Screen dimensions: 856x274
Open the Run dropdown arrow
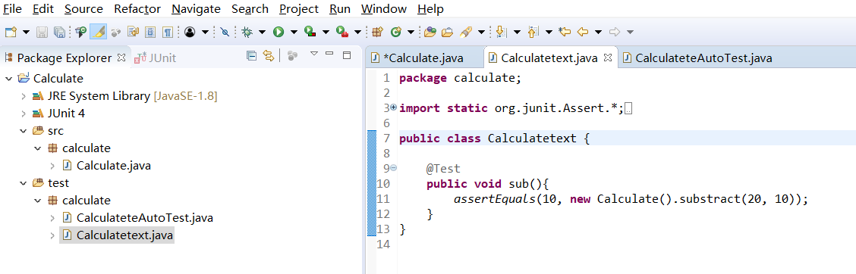click(294, 33)
